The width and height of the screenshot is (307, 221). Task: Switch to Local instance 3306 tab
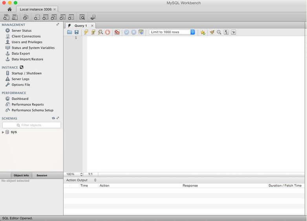click(x=35, y=9)
